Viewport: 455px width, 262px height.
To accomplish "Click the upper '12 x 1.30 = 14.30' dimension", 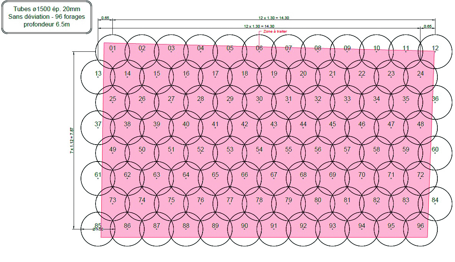I will (x=274, y=18).
